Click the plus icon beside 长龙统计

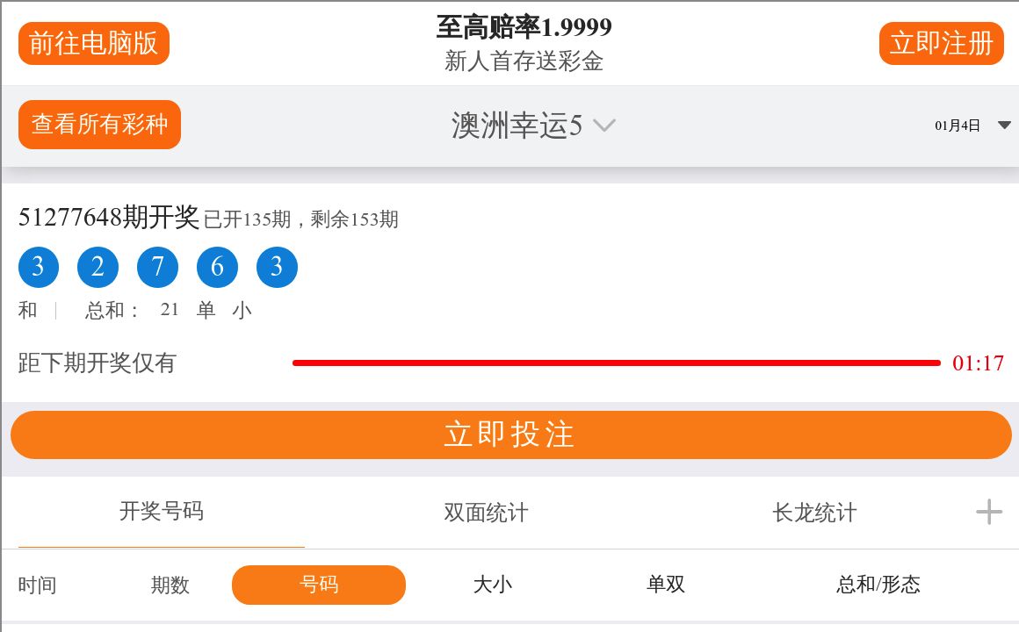click(989, 512)
